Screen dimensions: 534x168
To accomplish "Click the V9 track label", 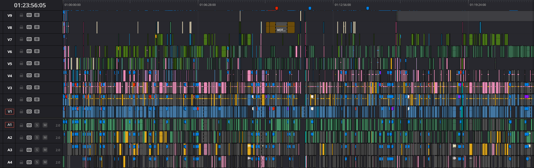I will point(10,15).
